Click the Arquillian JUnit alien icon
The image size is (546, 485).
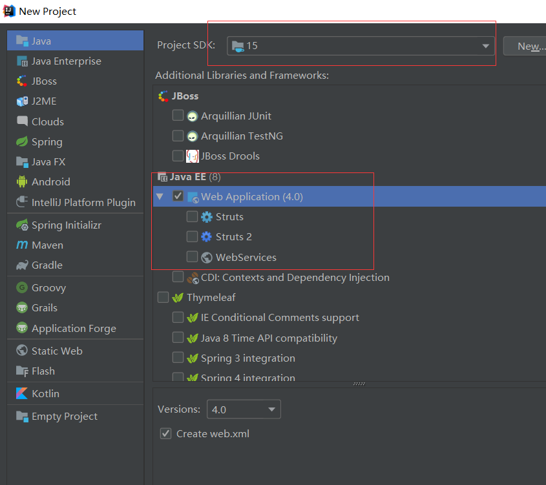192,116
